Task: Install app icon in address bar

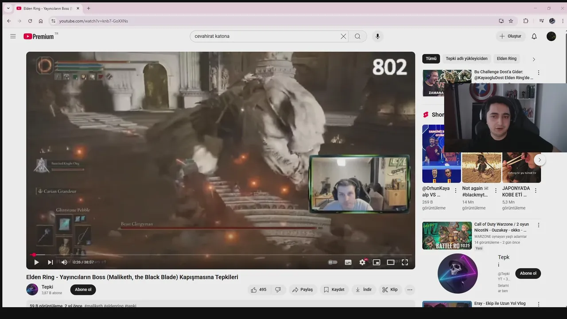Action: click(x=501, y=21)
